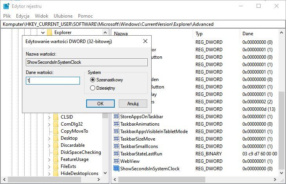Click the WebView DWORD value icon
The height and width of the screenshot is (184, 286).
point(116,161)
